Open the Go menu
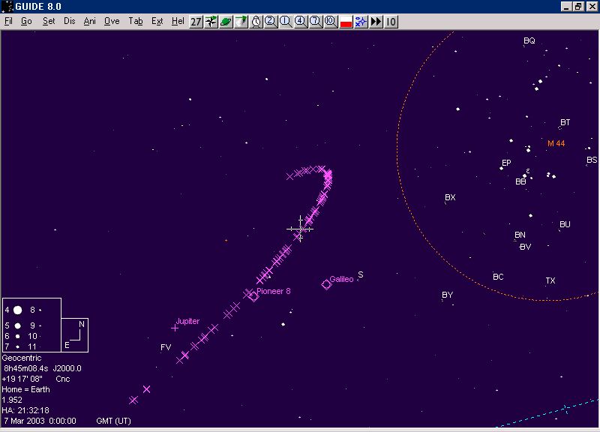The image size is (600, 432). coord(26,22)
